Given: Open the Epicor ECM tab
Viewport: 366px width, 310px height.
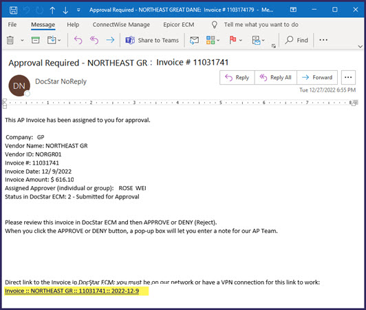Looking at the screenshot, I should (179, 25).
